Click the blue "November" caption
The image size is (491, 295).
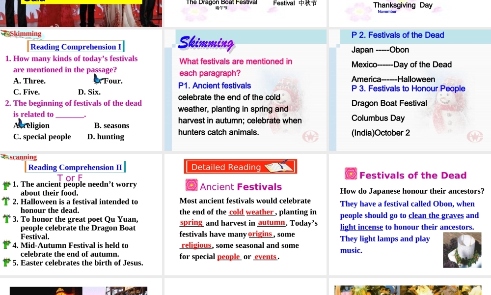coord(387,12)
